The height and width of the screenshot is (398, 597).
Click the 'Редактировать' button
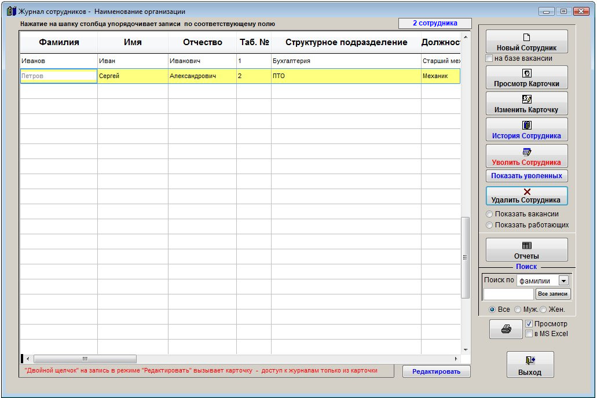[x=437, y=371]
